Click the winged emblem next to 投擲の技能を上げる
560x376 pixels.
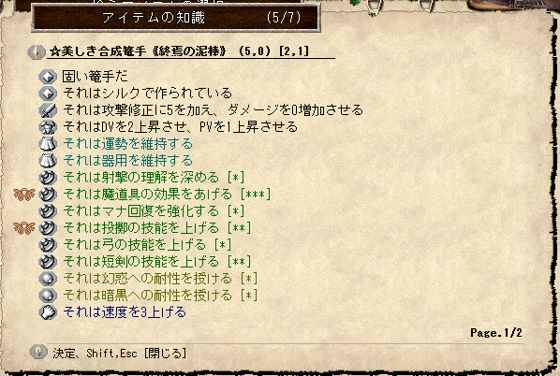click(24, 228)
